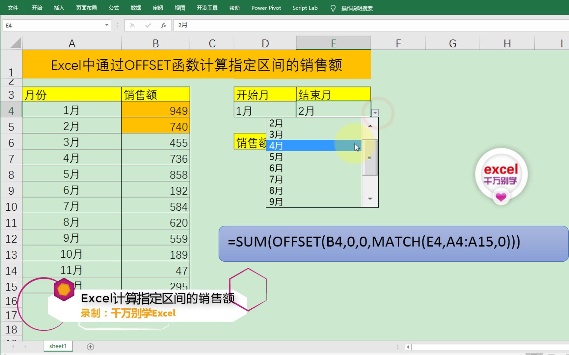Select 7月 in the month list

click(296, 179)
